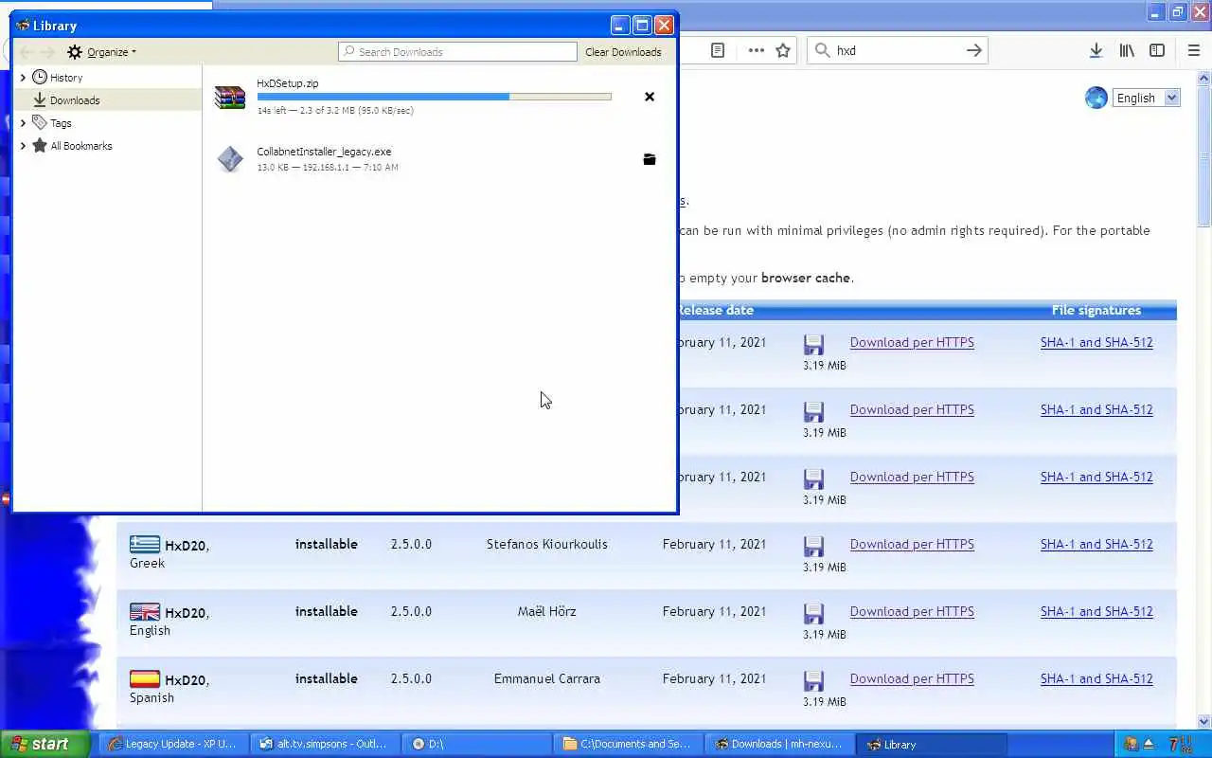Click the Release date column header
The image size is (1212, 758).
pyautogui.click(x=716, y=311)
